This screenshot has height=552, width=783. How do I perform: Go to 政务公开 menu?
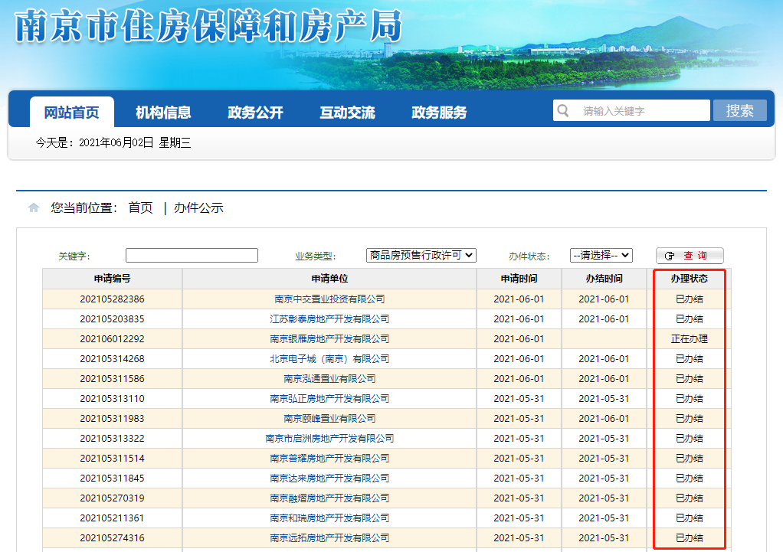pyautogui.click(x=255, y=113)
